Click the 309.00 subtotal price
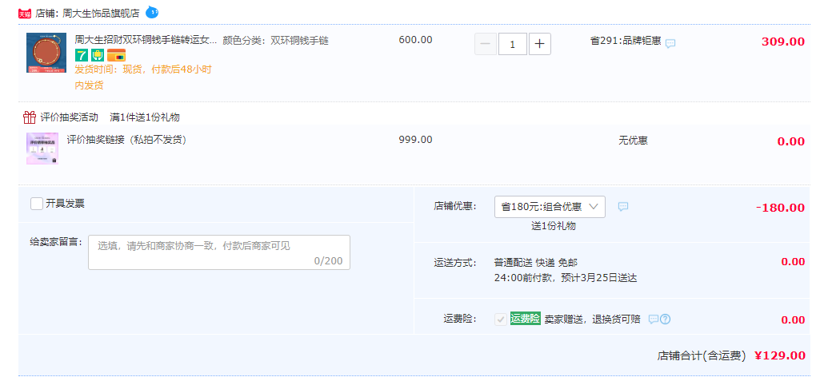Screen dimensions: 820x377 pyautogui.click(x=783, y=42)
